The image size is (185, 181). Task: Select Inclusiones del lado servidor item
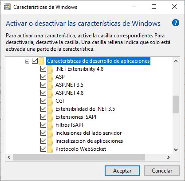tap(89, 133)
